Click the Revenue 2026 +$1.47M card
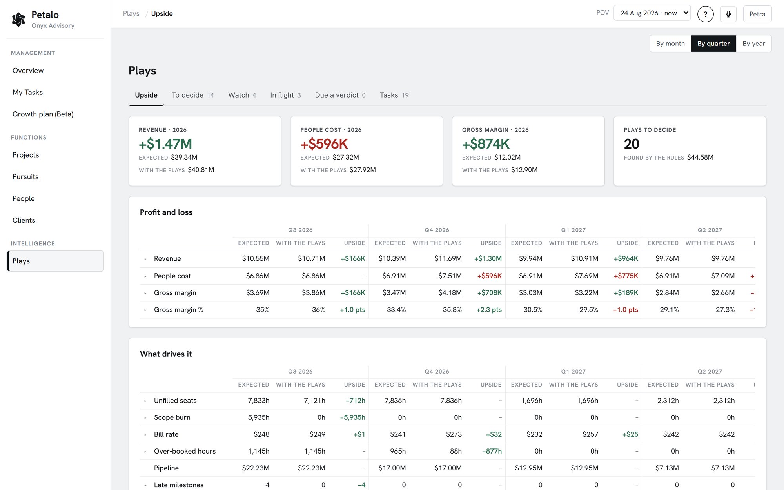The width and height of the screenshot is (784, 490). (x=205, y=151)
